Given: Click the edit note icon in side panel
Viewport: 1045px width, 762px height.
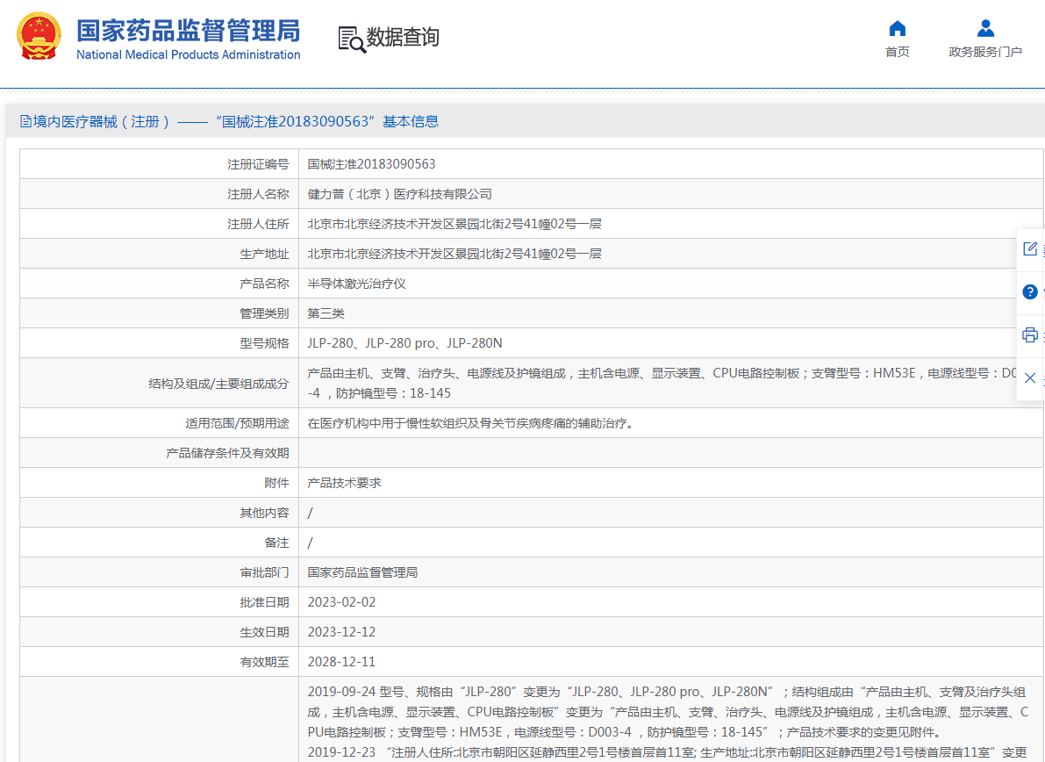Looking at the screenshot, I should tap(1030, 248).
